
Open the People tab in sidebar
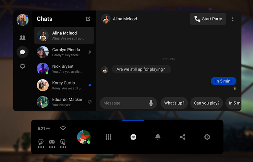(x=22, y=38)
